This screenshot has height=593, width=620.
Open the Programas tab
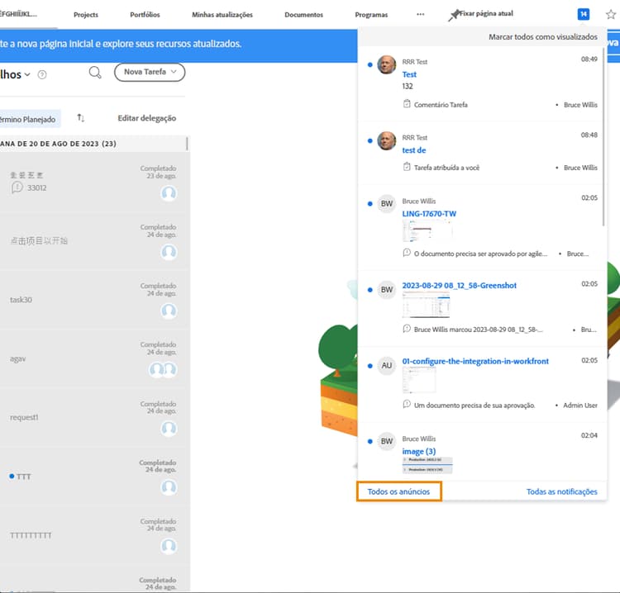(371, 15)
